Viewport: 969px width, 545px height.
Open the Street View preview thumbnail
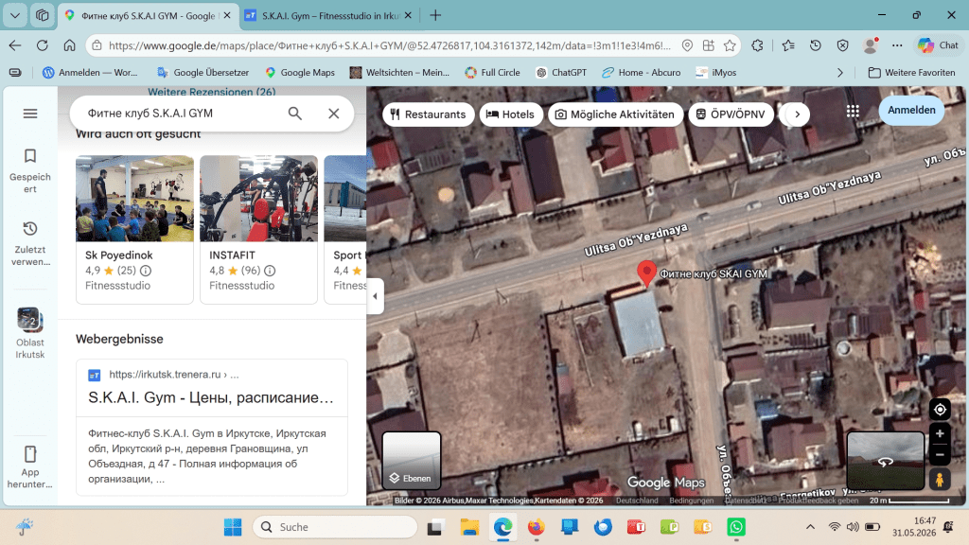[x=885, y=461]
